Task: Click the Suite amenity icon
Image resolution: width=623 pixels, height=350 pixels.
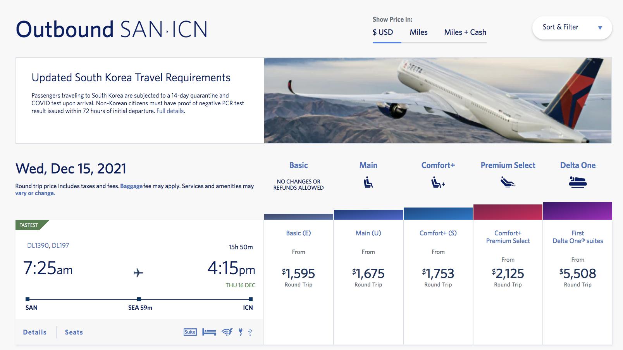Action: 190,332
